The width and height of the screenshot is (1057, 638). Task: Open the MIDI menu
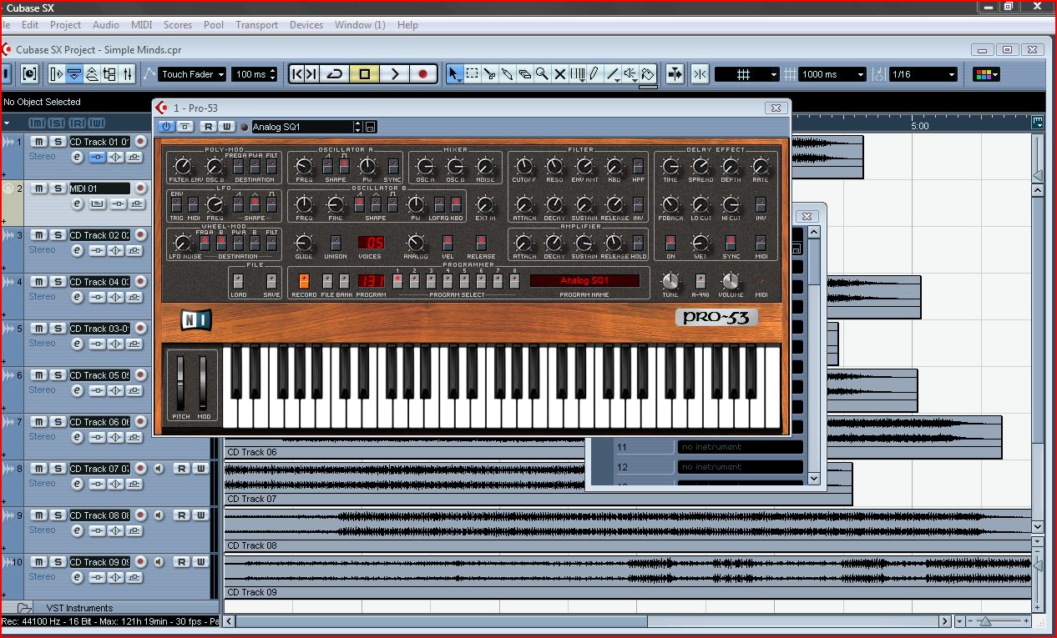[142, 25]
